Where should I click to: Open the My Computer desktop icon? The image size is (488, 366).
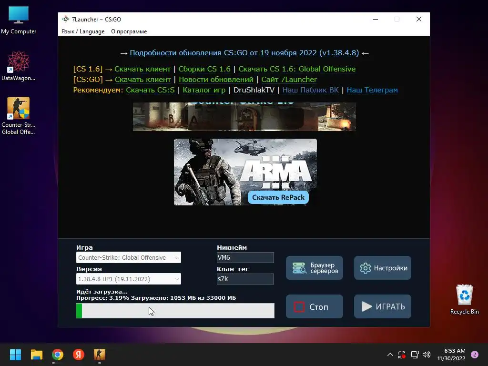(19, 20)
